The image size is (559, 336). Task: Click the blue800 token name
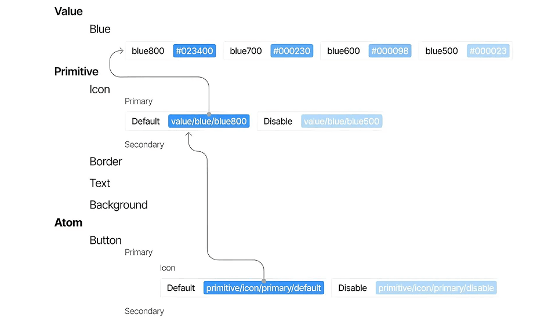point(148,51)
